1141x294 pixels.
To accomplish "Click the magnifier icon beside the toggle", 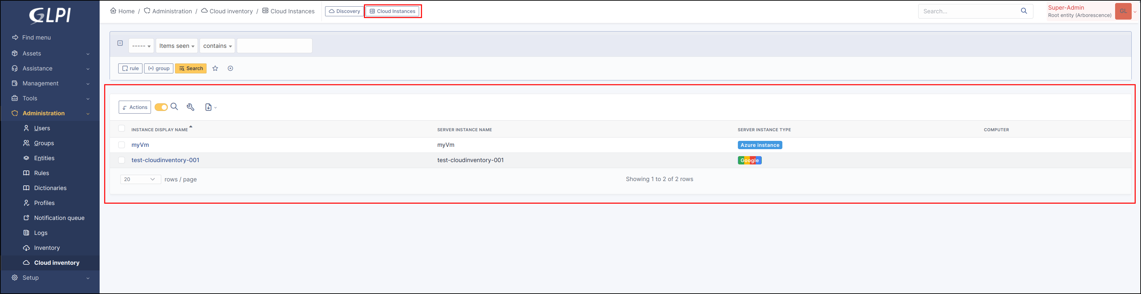I will [x=175, y=107].
